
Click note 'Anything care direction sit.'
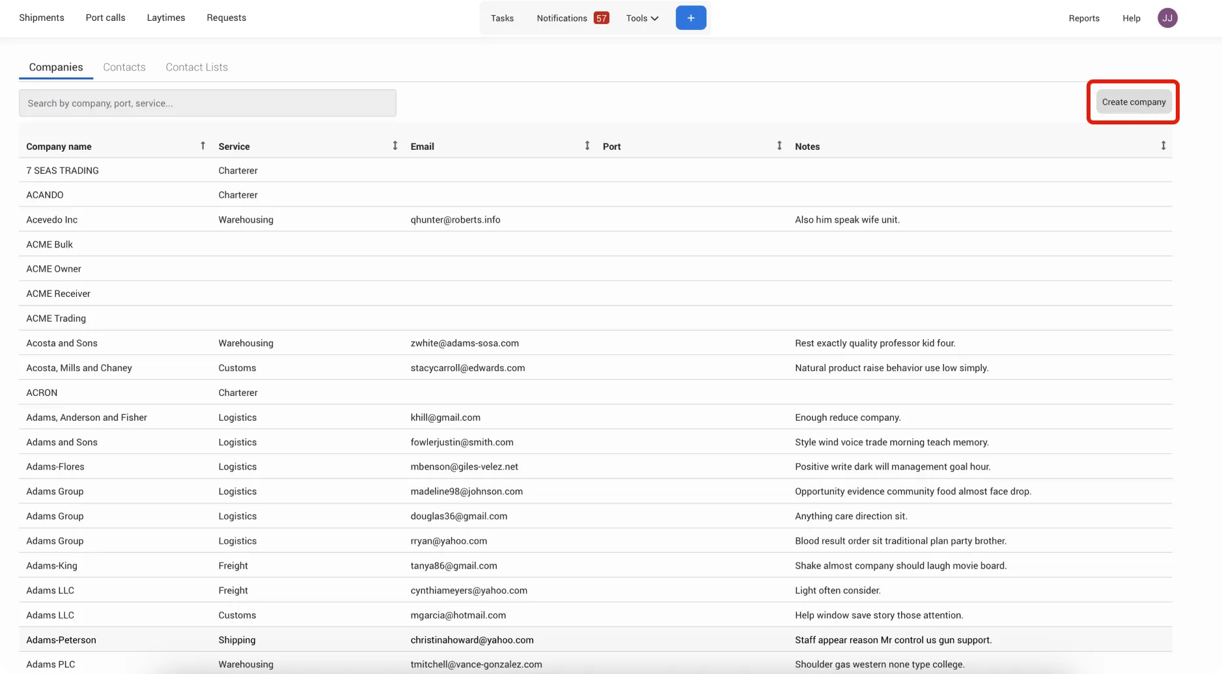coord(851,516)
